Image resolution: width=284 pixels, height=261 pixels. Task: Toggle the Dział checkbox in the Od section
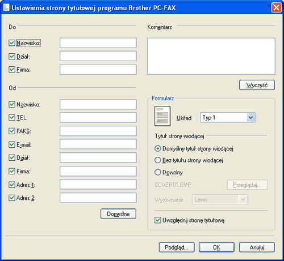pos(12,157)
